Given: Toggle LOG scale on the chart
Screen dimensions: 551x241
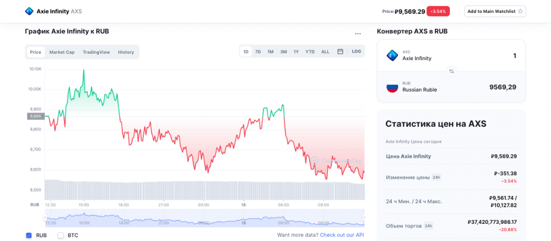Looking at the screenshot, I should click(356, 52).
